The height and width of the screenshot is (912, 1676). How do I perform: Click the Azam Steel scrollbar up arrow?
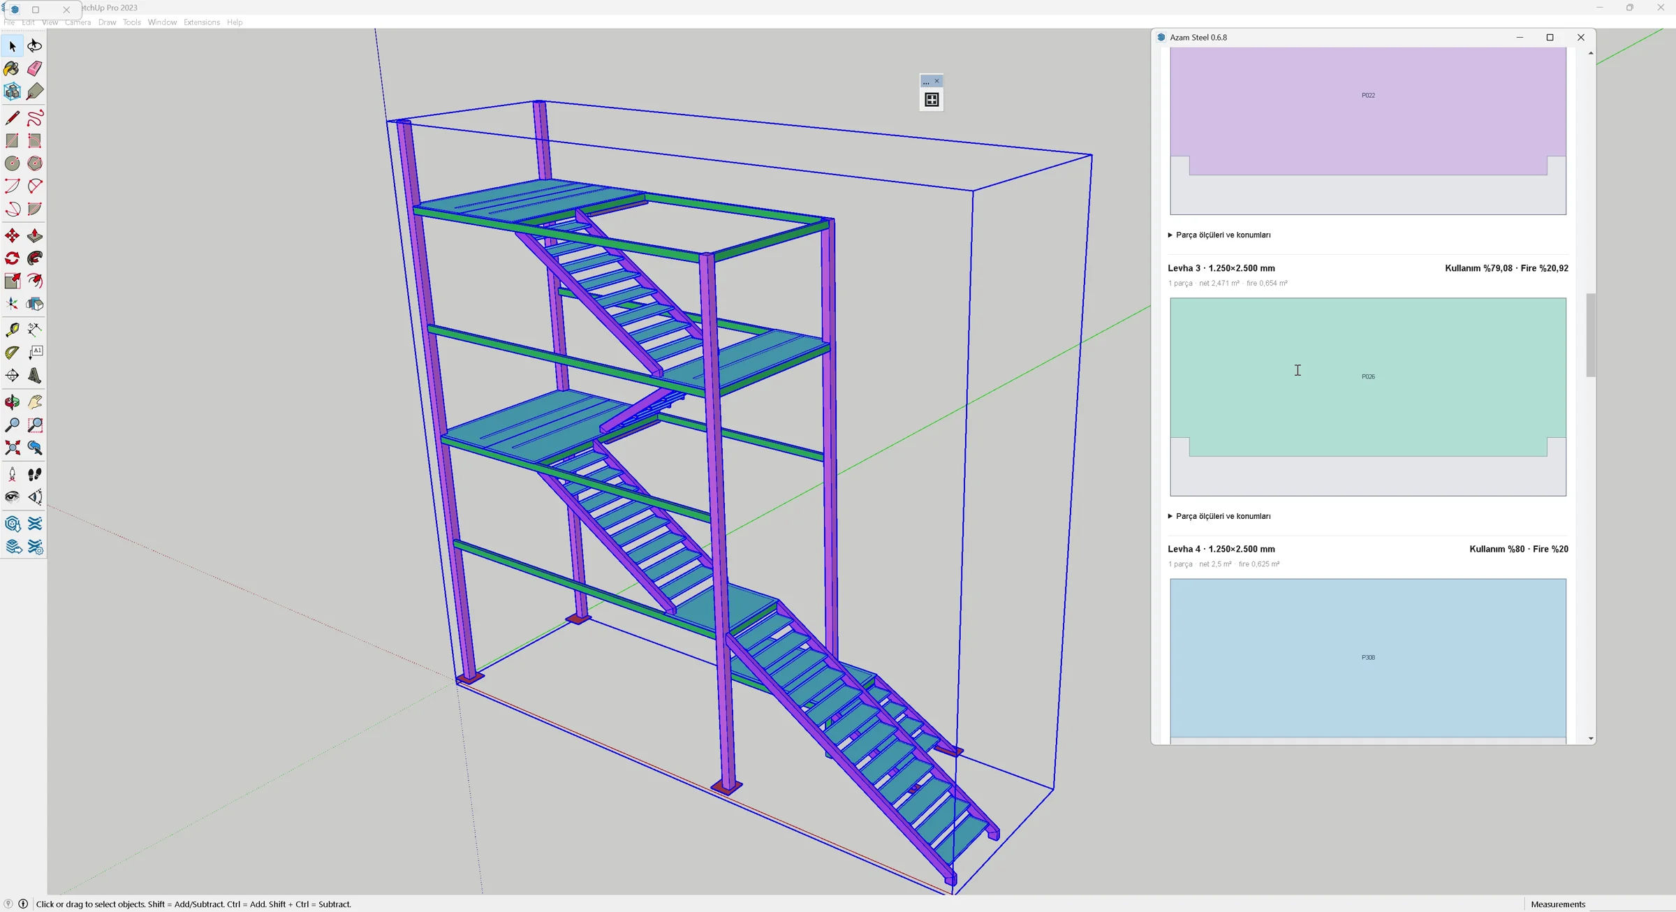(1591, 53)
